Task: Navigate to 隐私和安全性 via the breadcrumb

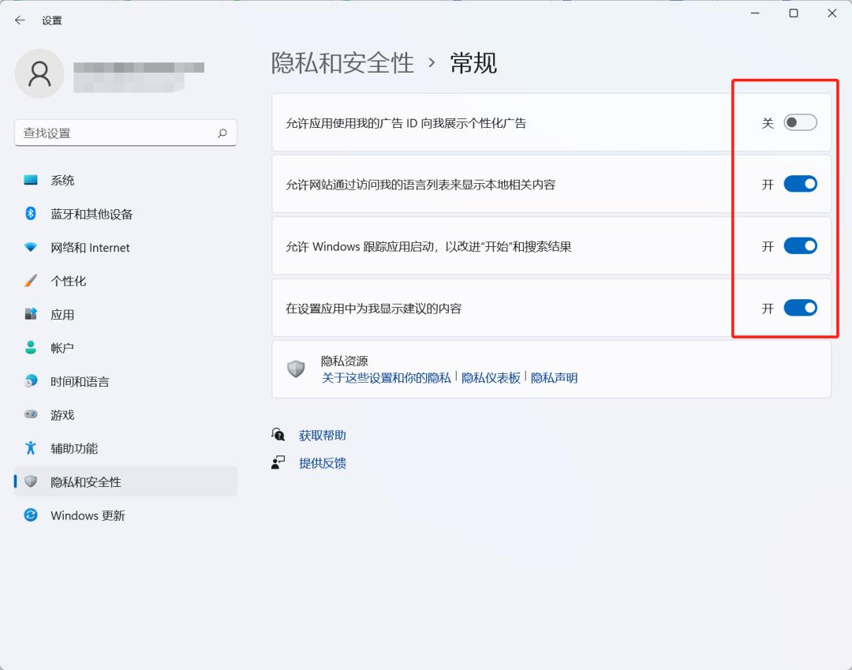Action: (x=343, y=63)
